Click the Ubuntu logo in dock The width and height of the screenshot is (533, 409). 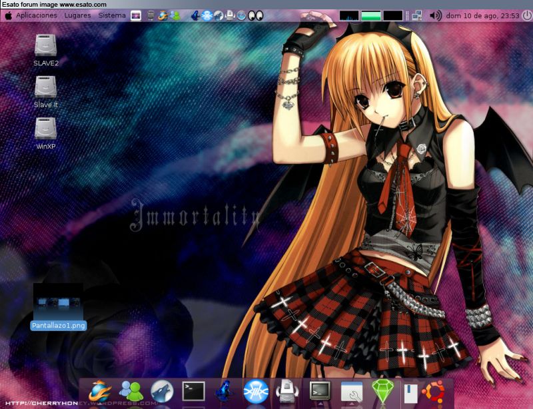[434, 391]
